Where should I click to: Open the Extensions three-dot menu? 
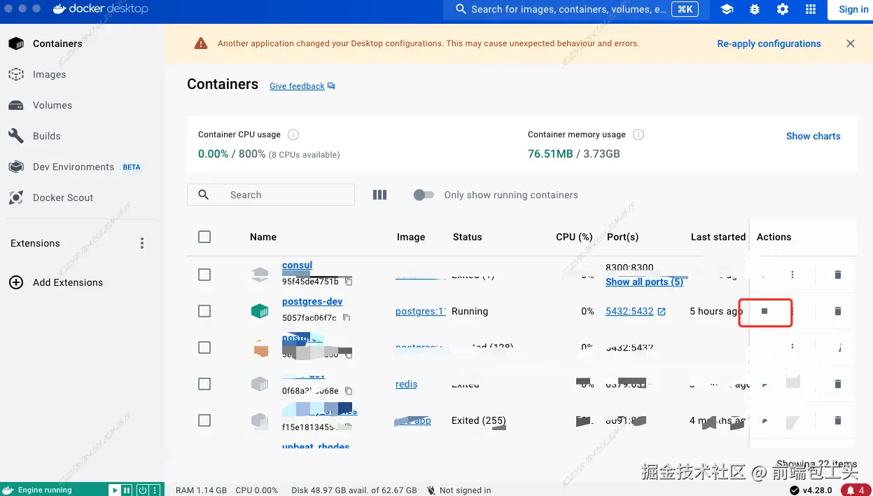tap(142, 243)
